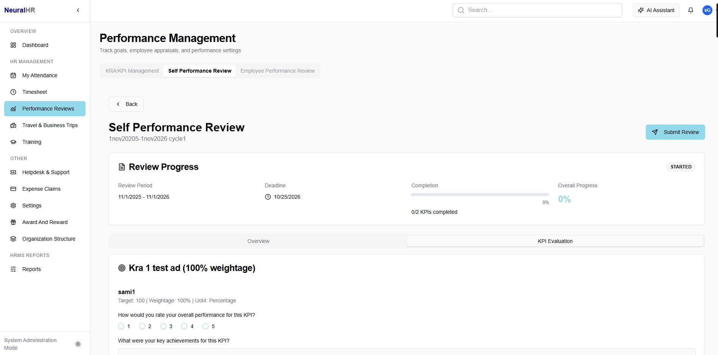718x355 pixels.
Task: Open the Overview tab of the review
Action: [258, 241]
